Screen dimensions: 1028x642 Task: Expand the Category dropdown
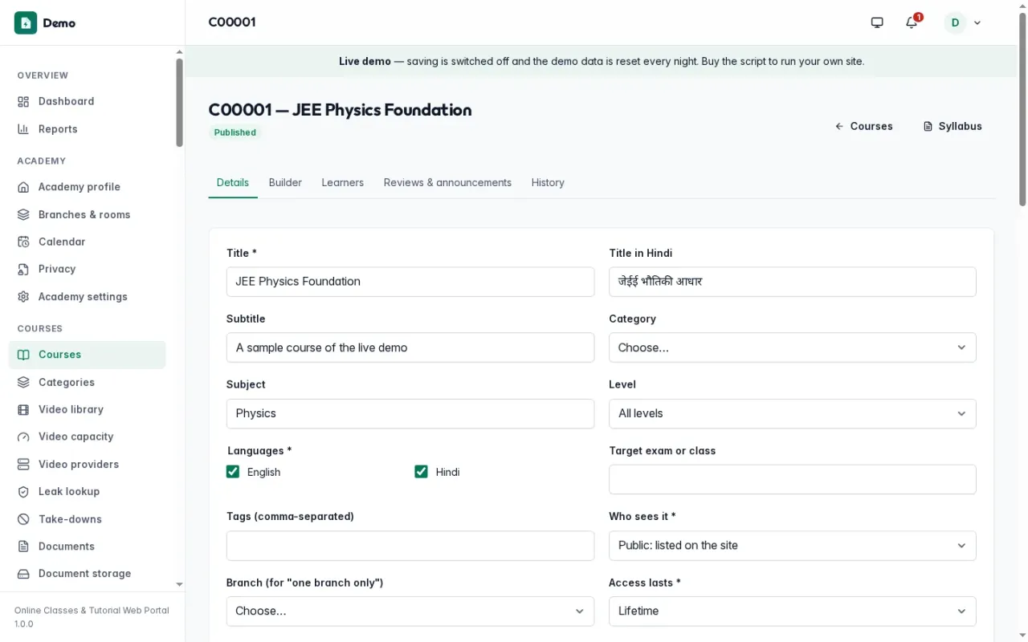coord(792,347)
